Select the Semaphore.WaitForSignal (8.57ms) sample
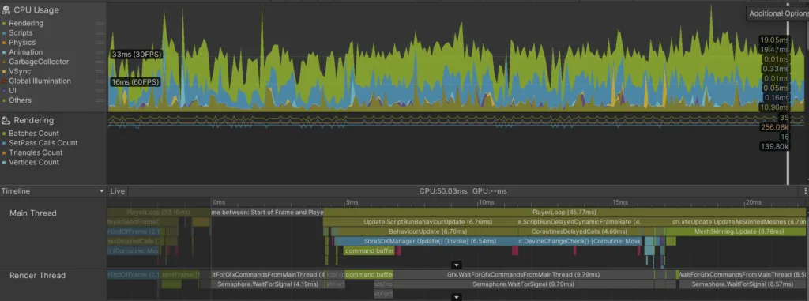809x301 pixels. tap(743, 284)
